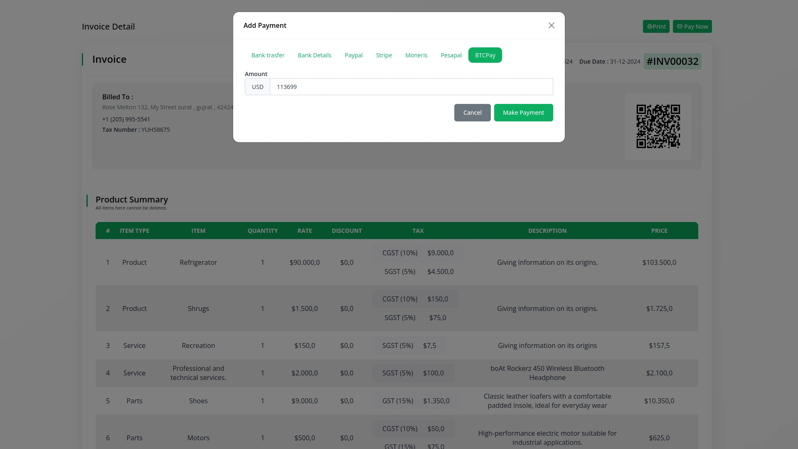This screenshot has width=798, height=449.
Task: Click the USD currency label
Action: click(x=257, y=87)
